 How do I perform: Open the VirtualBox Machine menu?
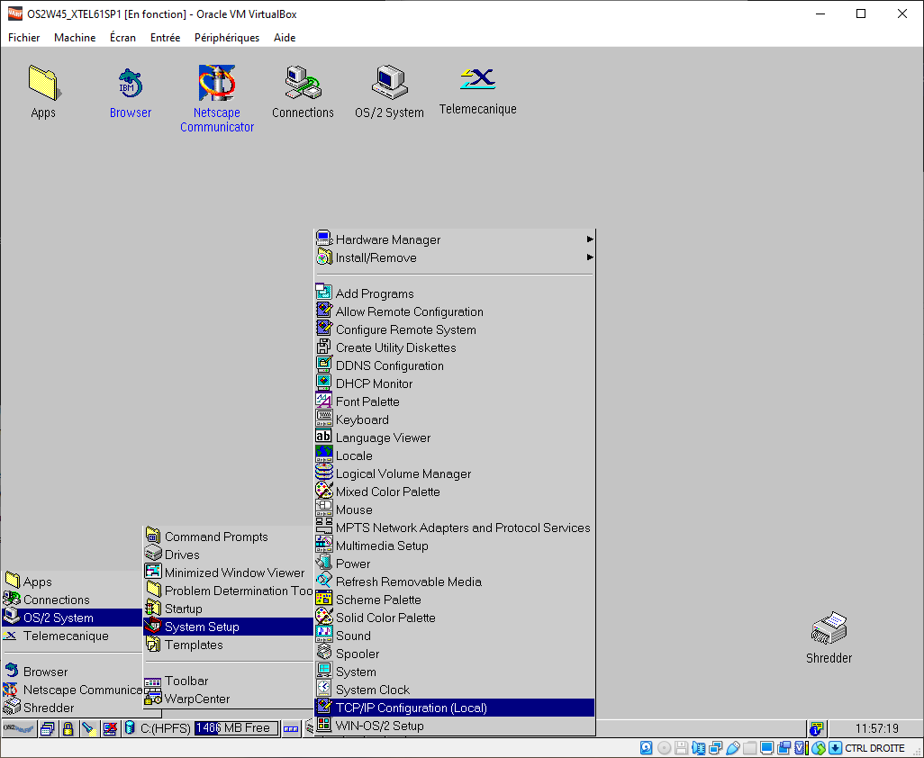tap(75, 38)
